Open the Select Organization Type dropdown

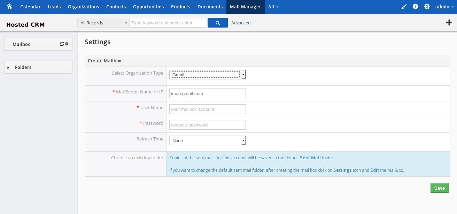[207, 75]
